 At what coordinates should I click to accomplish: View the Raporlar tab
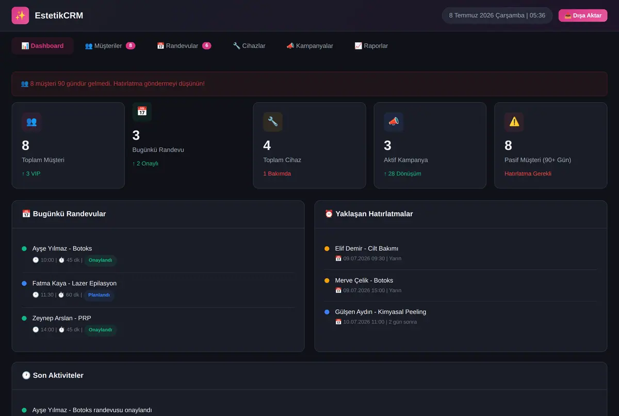pos(371,46)
